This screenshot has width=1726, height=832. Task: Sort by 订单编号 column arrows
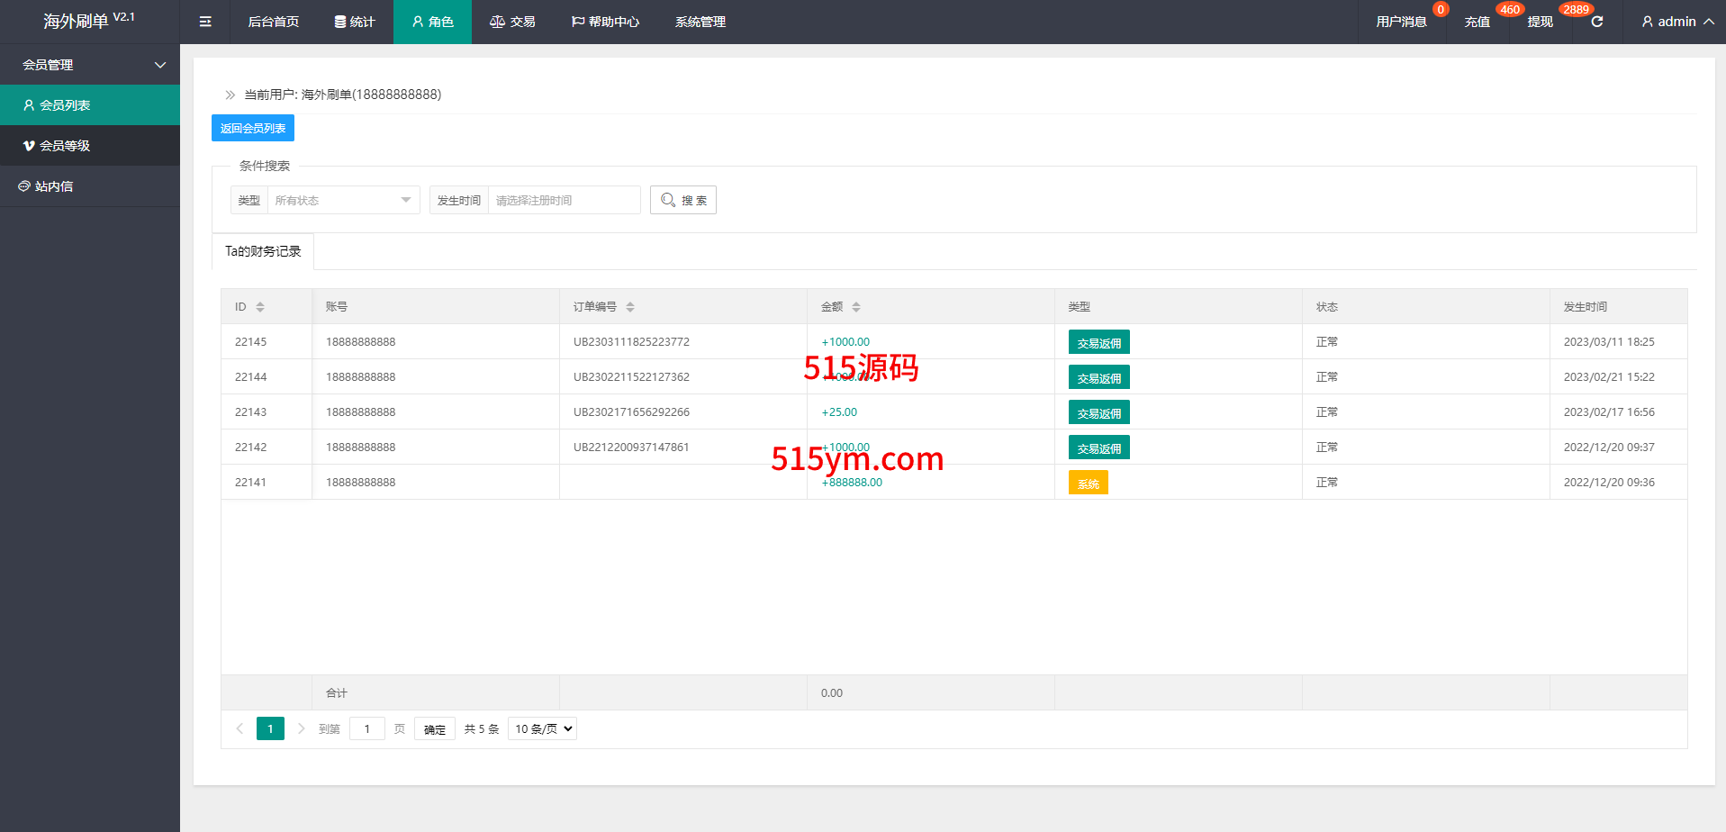coord(630,307)
